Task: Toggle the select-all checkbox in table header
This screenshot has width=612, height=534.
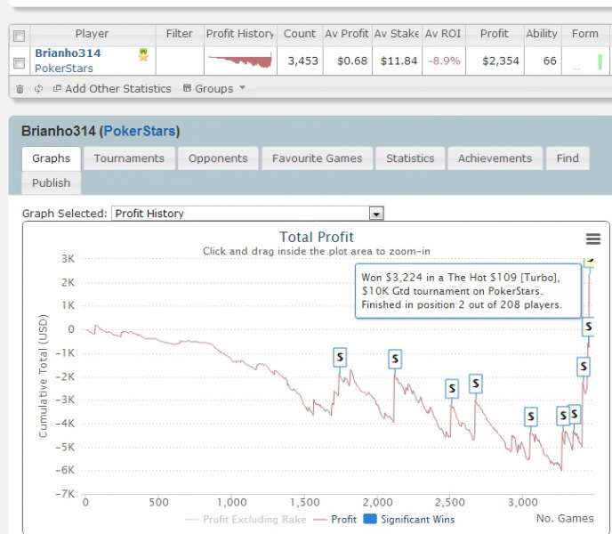Action: (20, 36)
